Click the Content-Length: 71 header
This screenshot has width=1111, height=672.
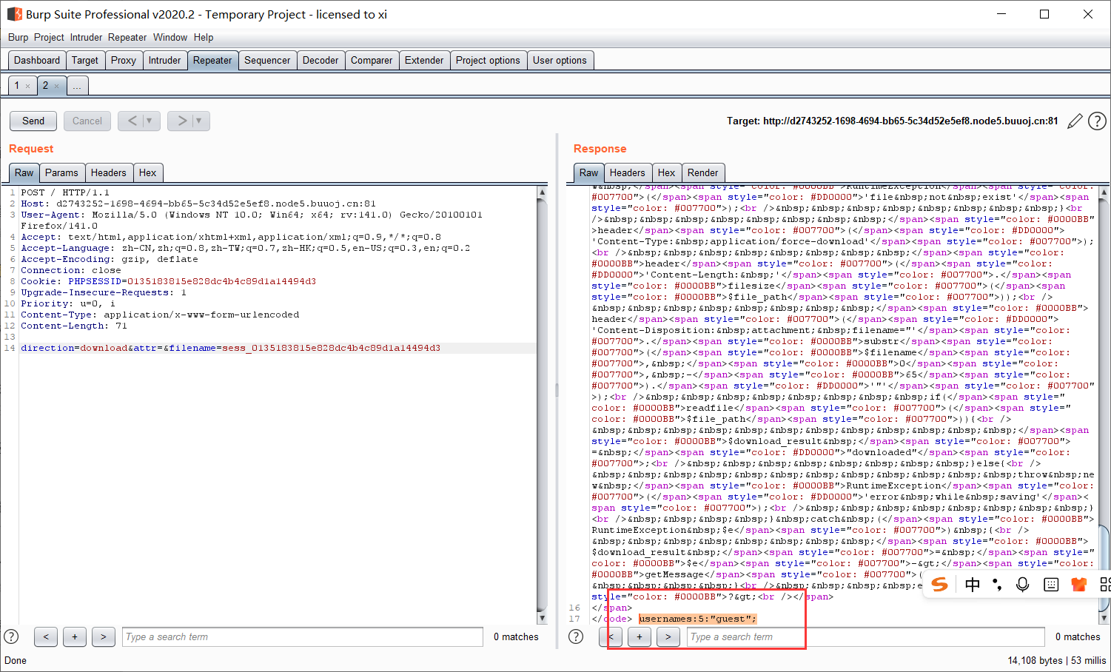[x=74, y=326]
